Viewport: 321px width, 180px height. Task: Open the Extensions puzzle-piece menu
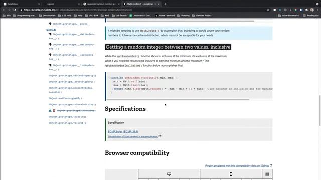click(306, 10)
